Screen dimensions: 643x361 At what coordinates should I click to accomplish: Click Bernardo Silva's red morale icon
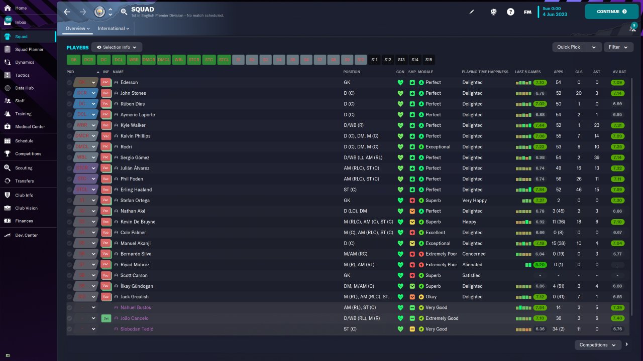tap(421, 254)
